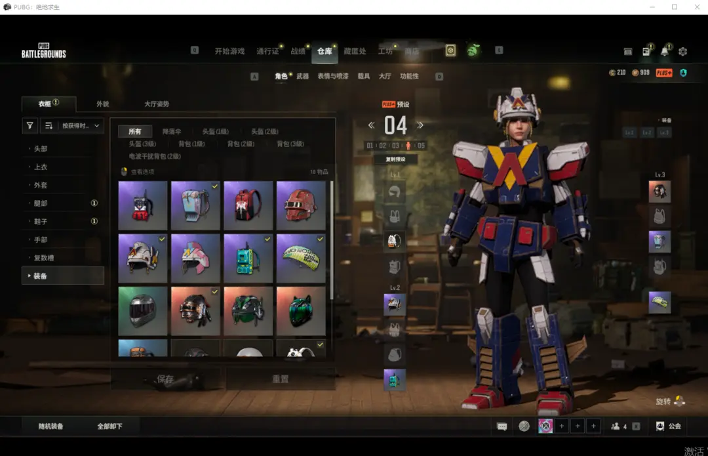Image resolution: width=708 pixels, height=456 pixels.
Task: Select the red helmet skin thumbnail
Action: click(x=301, y=205)
